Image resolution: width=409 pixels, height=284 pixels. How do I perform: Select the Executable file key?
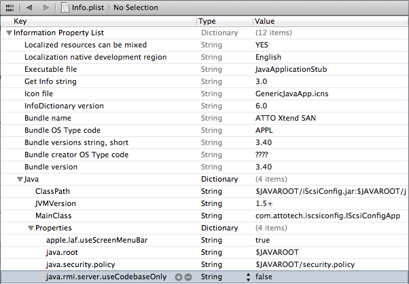pyautogui.click(x=50, y=69)
